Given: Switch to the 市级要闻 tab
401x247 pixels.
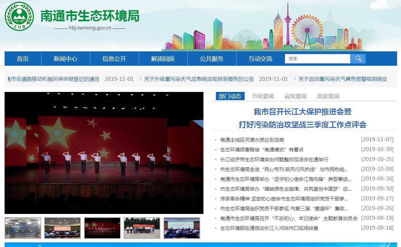Looking at the screenshot, I should (x=263, y=96).
